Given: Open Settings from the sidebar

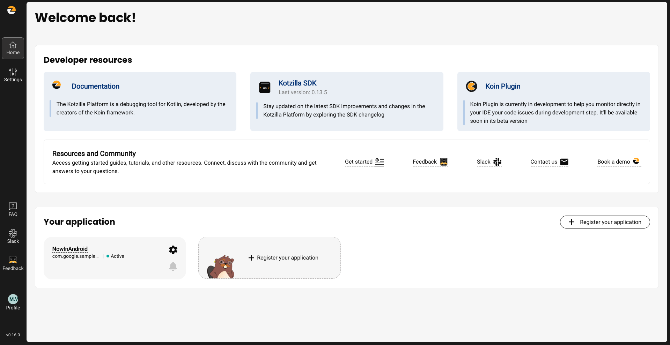Looking at the screenshot, I should pyautogui.click(x=13, y=75).
